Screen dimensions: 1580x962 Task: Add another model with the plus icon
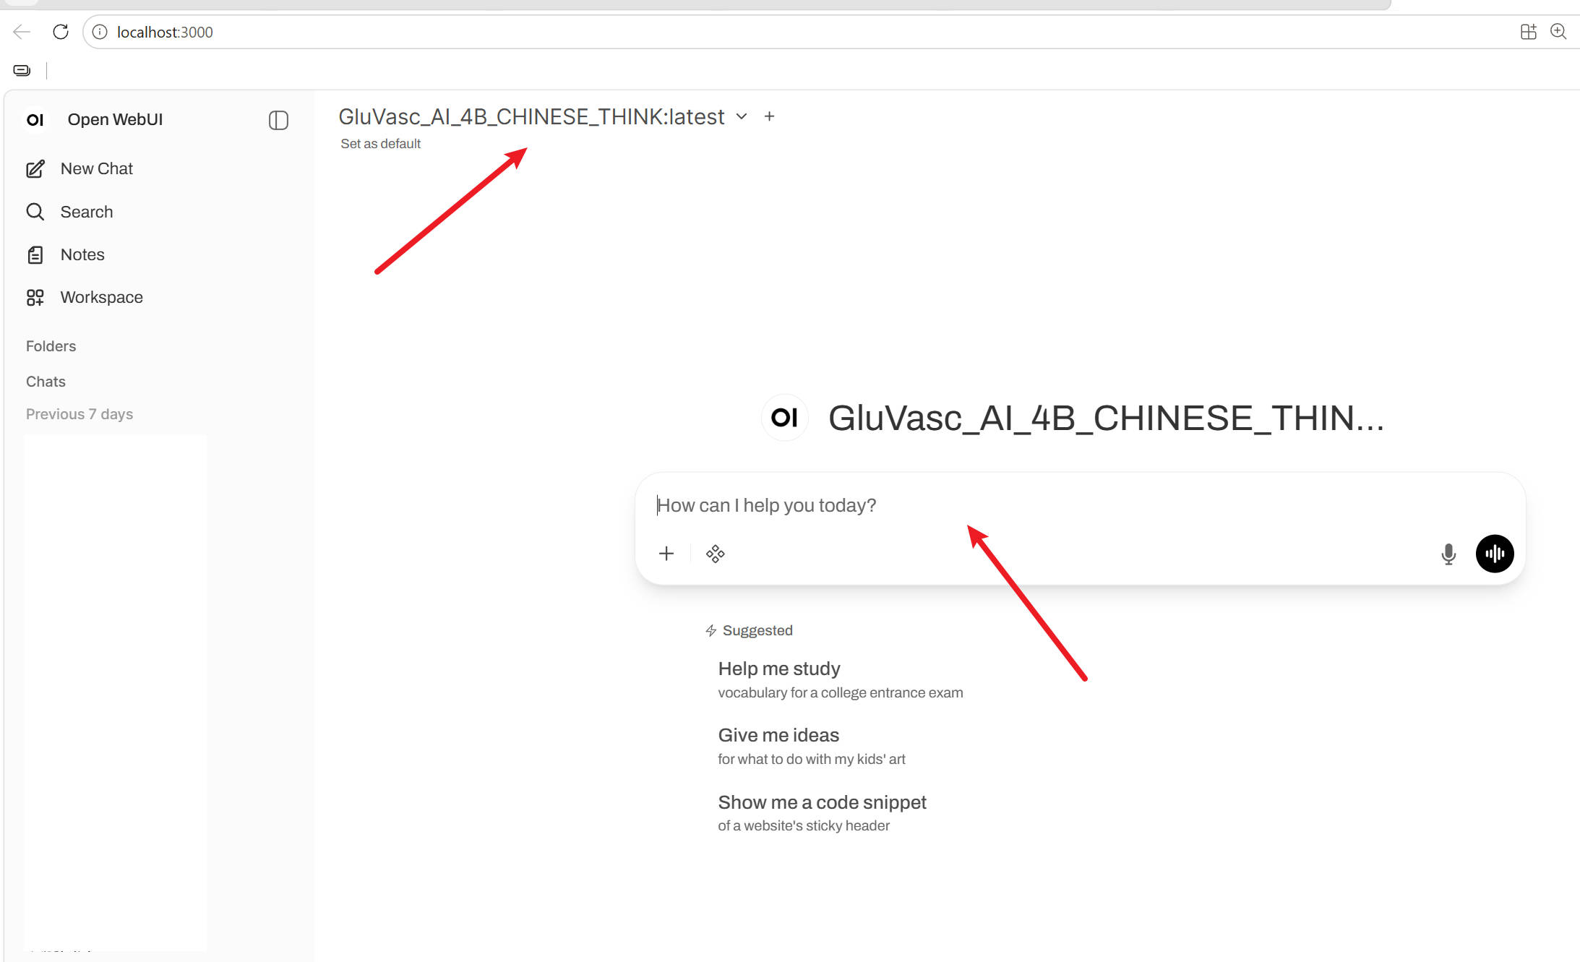coord(770,116)
